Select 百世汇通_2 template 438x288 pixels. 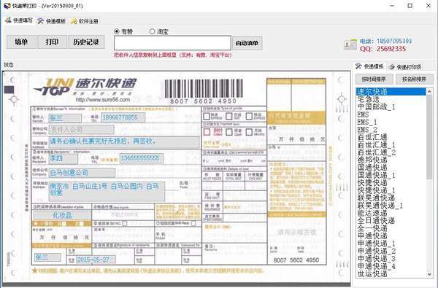coord(391,152)
